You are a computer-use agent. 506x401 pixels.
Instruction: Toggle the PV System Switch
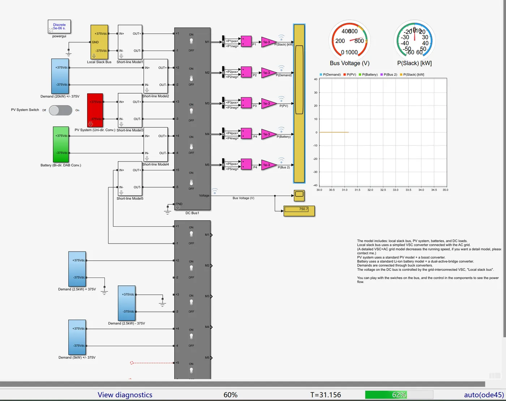tap(60, 110)
